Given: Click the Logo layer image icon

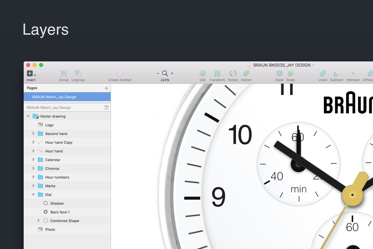Looking at the screenshot, I should (40, 125).
